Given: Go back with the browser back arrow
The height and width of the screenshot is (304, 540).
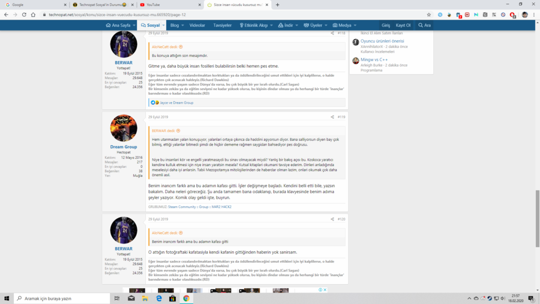Looking at the screenshot, I should coord(6,15).
